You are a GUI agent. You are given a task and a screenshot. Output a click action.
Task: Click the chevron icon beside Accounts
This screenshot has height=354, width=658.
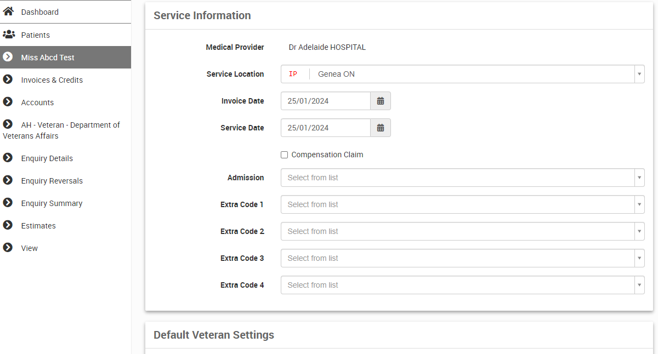point(8,102)
